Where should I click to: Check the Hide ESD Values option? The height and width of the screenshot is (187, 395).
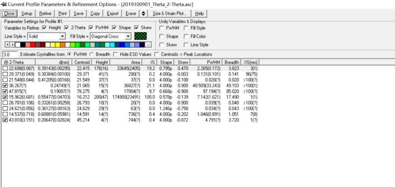(115, 54)
